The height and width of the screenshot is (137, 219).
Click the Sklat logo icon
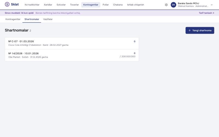click(x=7, y=4)
